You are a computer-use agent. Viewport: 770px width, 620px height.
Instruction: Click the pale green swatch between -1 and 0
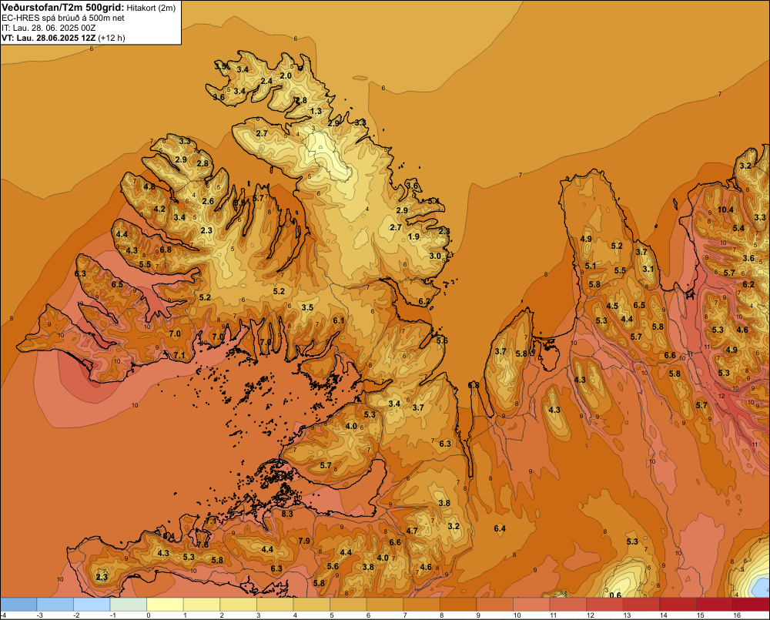(128, 605)
